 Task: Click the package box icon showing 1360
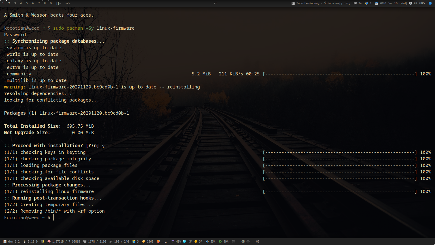144,241
